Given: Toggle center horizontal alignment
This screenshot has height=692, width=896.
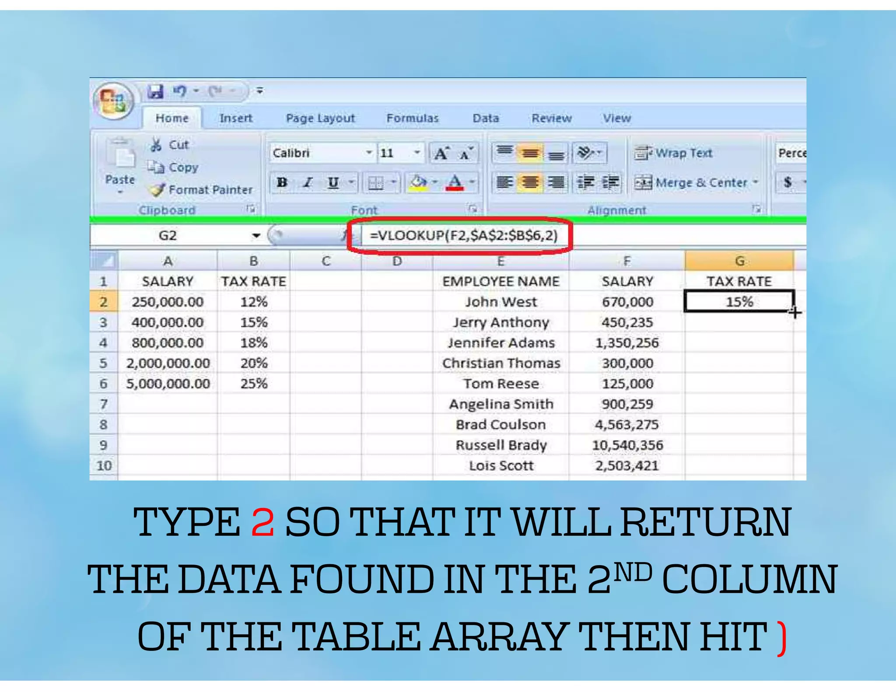Looking at the screenshot, I should tap(530, 182).
